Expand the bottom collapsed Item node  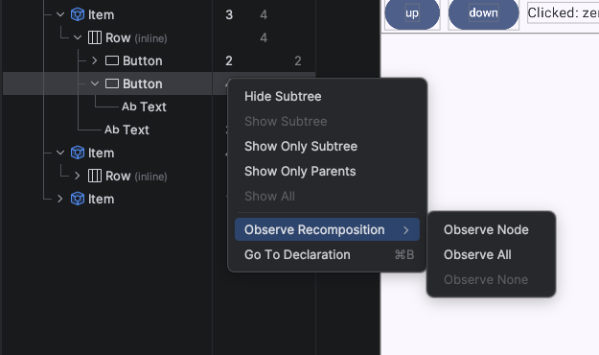60,199
